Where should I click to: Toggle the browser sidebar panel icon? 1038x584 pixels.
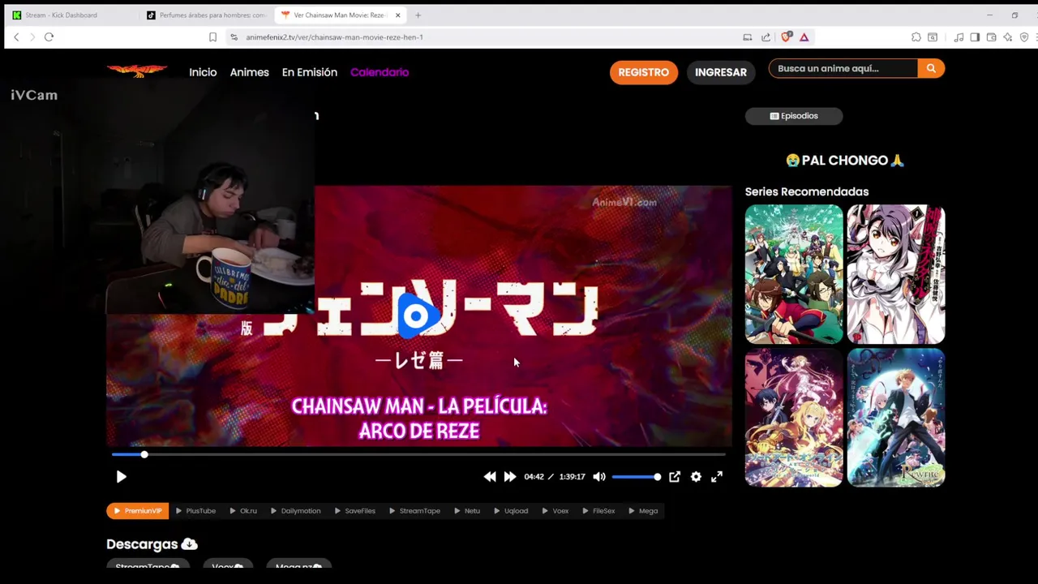tap(975, 37)
